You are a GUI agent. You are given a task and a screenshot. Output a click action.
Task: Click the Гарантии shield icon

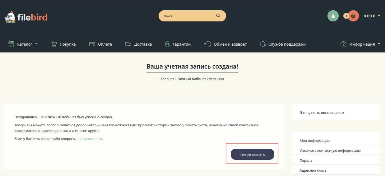[168, 44]
